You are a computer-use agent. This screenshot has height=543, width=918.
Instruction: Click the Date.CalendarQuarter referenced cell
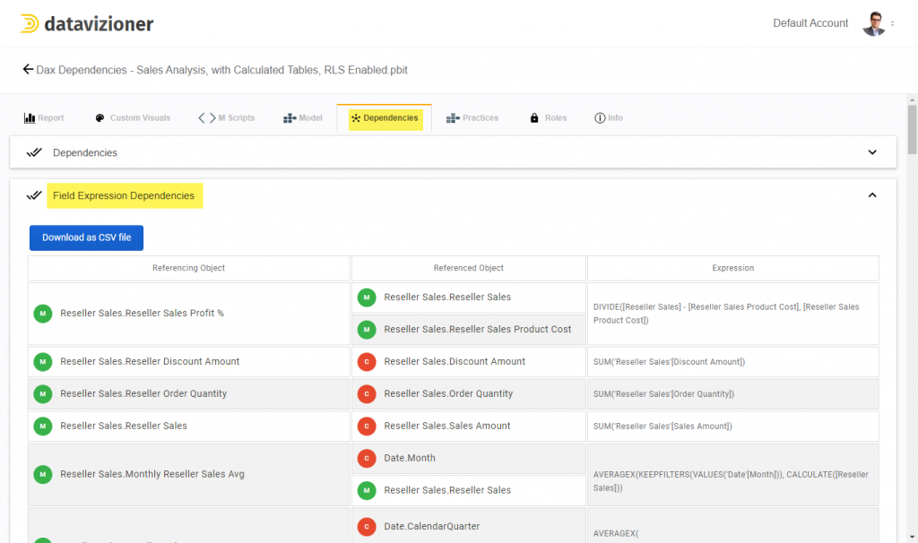point(468,527)
